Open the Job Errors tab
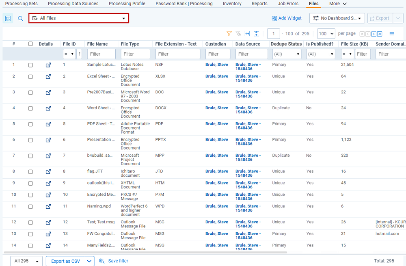Screen dimensions: 406x266 288,4
